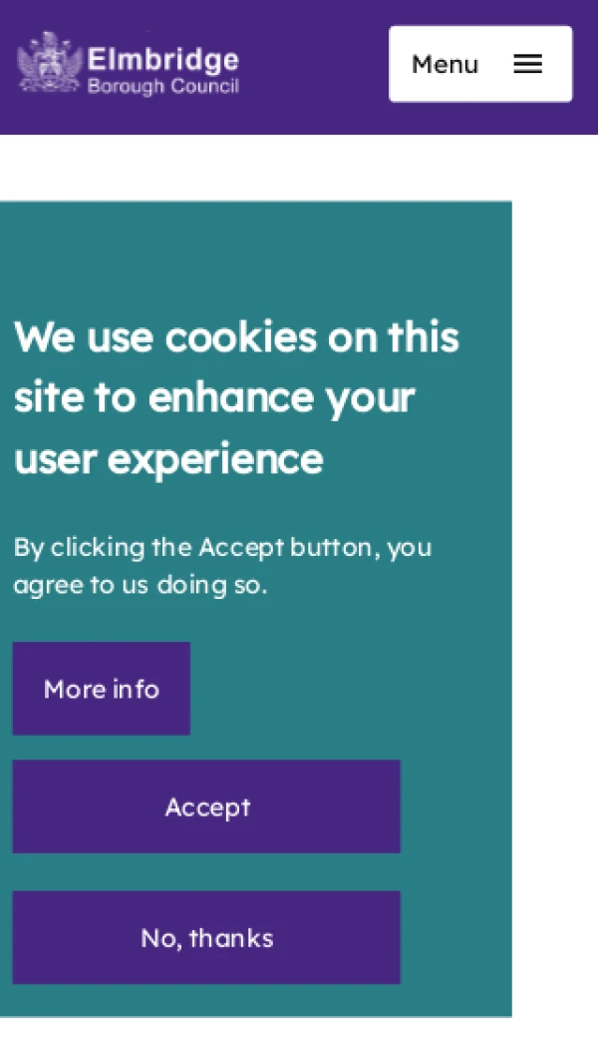The image size is (598, 1063).
Task: Click the 'user experience' heading line
Action: [x=168, y=460]
